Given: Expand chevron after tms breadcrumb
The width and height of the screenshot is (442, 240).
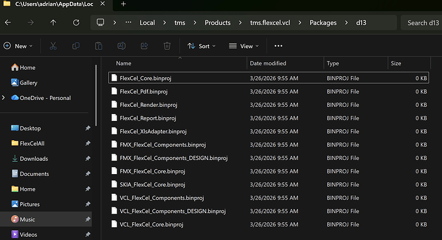Looking at the screenshot, I should coord(195,22).
